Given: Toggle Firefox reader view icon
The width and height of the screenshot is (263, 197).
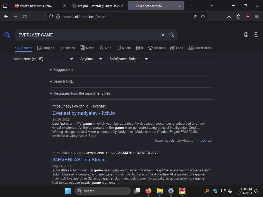Looking at the screenshot, I should 195,16.
